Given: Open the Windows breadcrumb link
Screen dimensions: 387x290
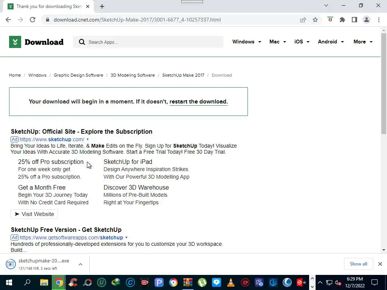Looking at the screenshot, I should point(37,75).
